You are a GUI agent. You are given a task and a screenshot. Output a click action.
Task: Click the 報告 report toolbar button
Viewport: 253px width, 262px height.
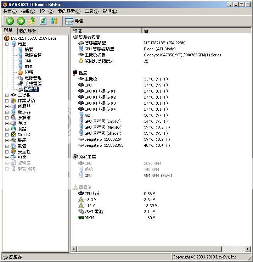point(74,21)
